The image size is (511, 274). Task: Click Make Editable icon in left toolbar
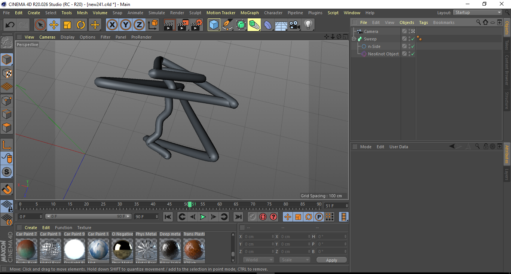click(7, 43)
